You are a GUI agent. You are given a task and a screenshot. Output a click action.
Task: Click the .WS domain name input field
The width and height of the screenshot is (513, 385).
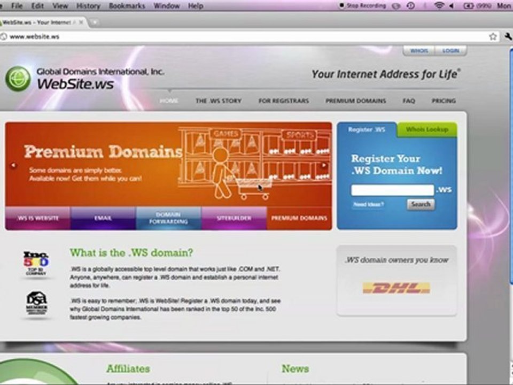[392, 190]
